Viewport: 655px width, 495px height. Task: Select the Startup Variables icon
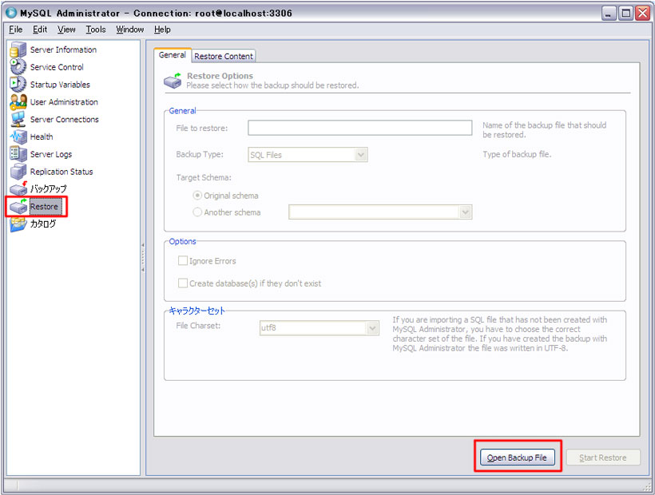coord(18,85)
